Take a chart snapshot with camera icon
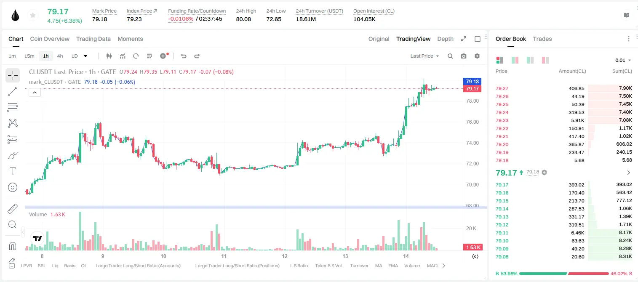638x282 pixels. click(464, 56)
